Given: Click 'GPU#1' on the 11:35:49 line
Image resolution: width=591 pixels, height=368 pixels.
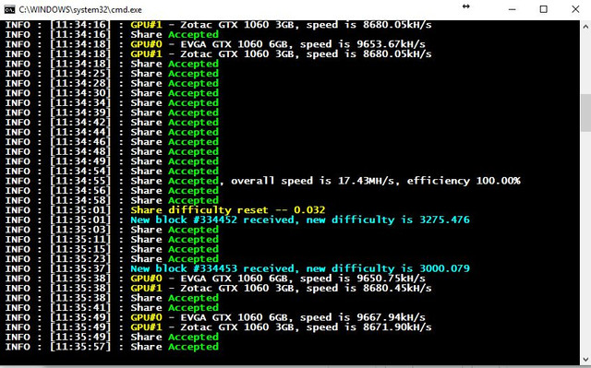Looking at the screenshot, I should tap(146, 327).
